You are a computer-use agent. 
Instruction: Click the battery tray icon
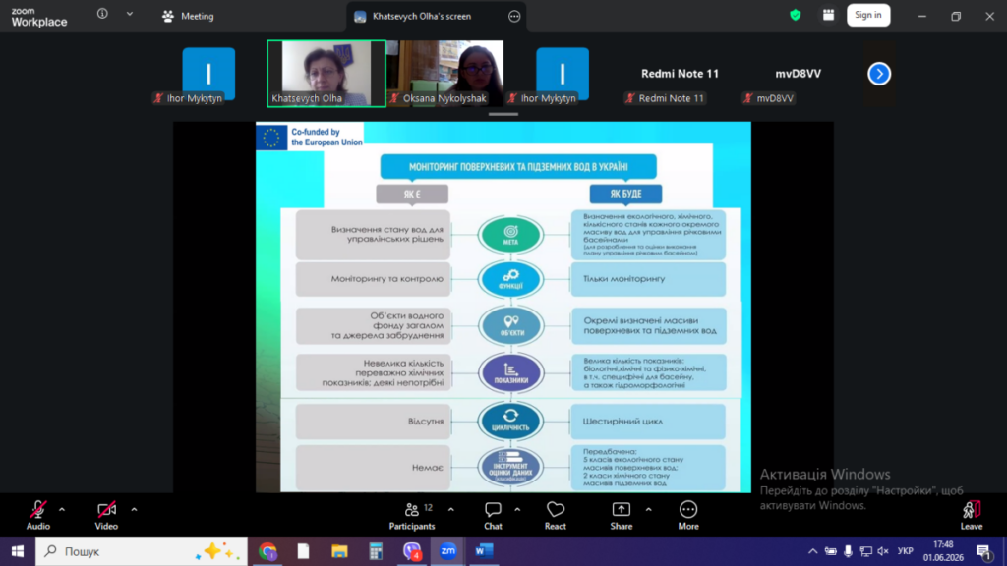coord(830,551)
